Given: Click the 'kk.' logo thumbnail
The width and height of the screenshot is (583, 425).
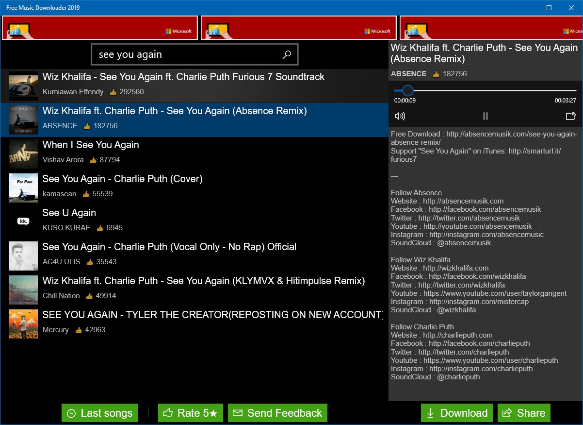Looking at the screenshot, I should point(23,222).
